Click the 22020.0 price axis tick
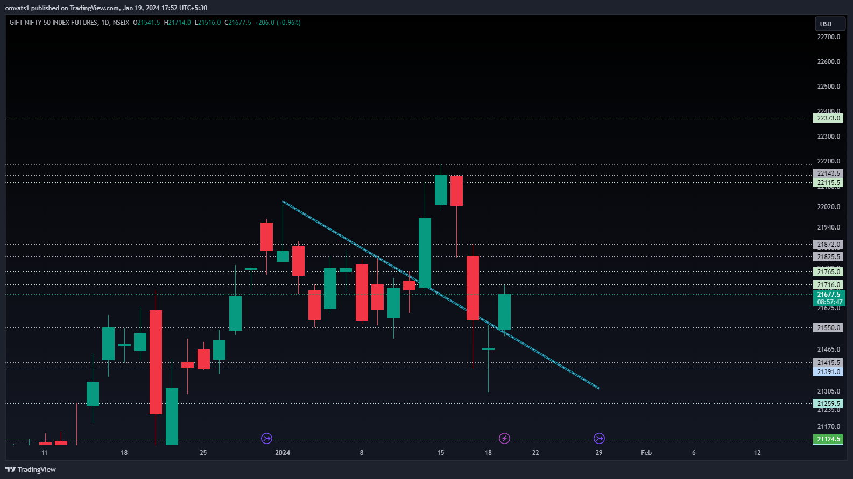 [x=828, y=207]
